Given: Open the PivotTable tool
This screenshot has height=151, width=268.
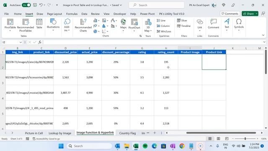Looking at the screenshot, I should tap(10, 25).
